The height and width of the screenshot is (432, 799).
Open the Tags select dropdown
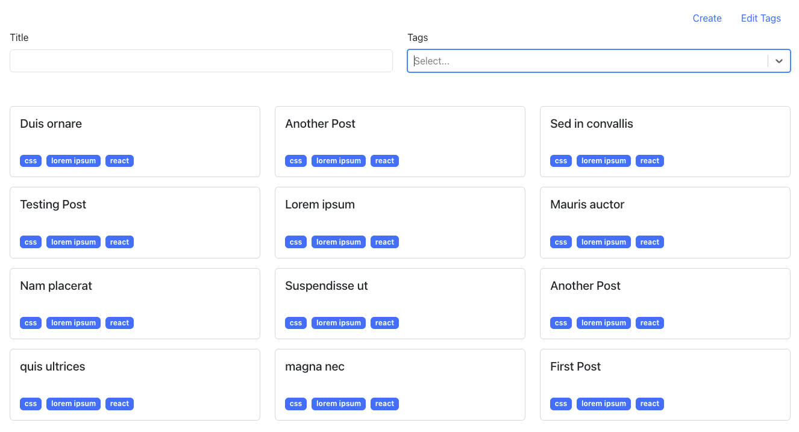point(599,61)
